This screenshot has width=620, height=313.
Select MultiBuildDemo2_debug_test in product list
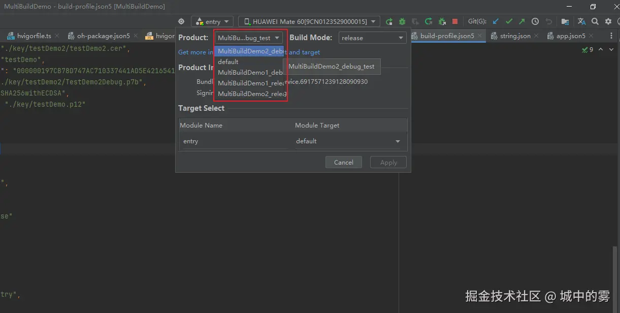point(249,51)
